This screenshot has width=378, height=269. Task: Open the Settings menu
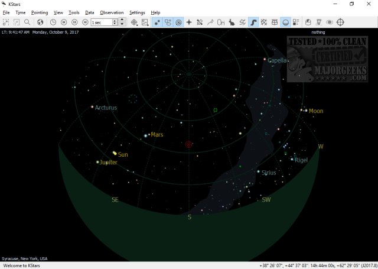(x=137, y=12)
